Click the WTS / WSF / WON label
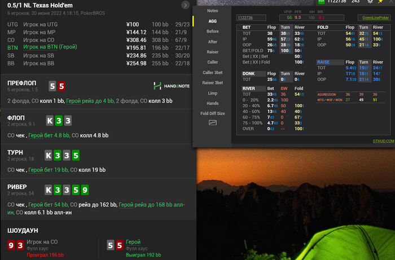The height and width of the screenshot is (260, 395). click(330, 100)
